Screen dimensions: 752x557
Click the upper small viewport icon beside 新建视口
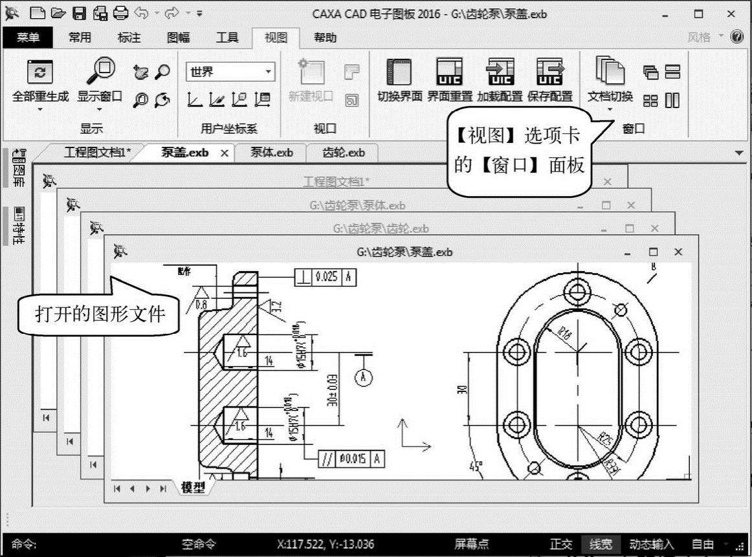coord(352,72)
